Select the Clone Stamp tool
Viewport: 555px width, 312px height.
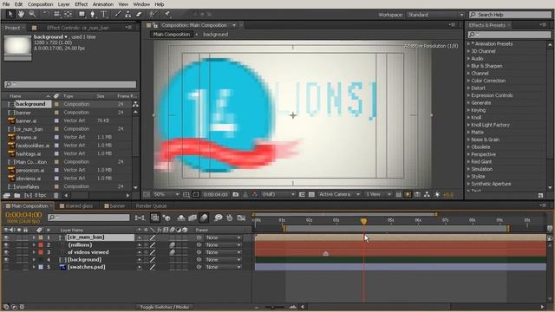pyautogui.click(x=128, y=14)
